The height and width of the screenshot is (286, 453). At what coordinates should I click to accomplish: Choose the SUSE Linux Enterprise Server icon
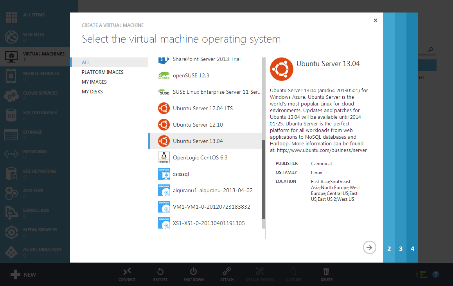tap(164, 92)
